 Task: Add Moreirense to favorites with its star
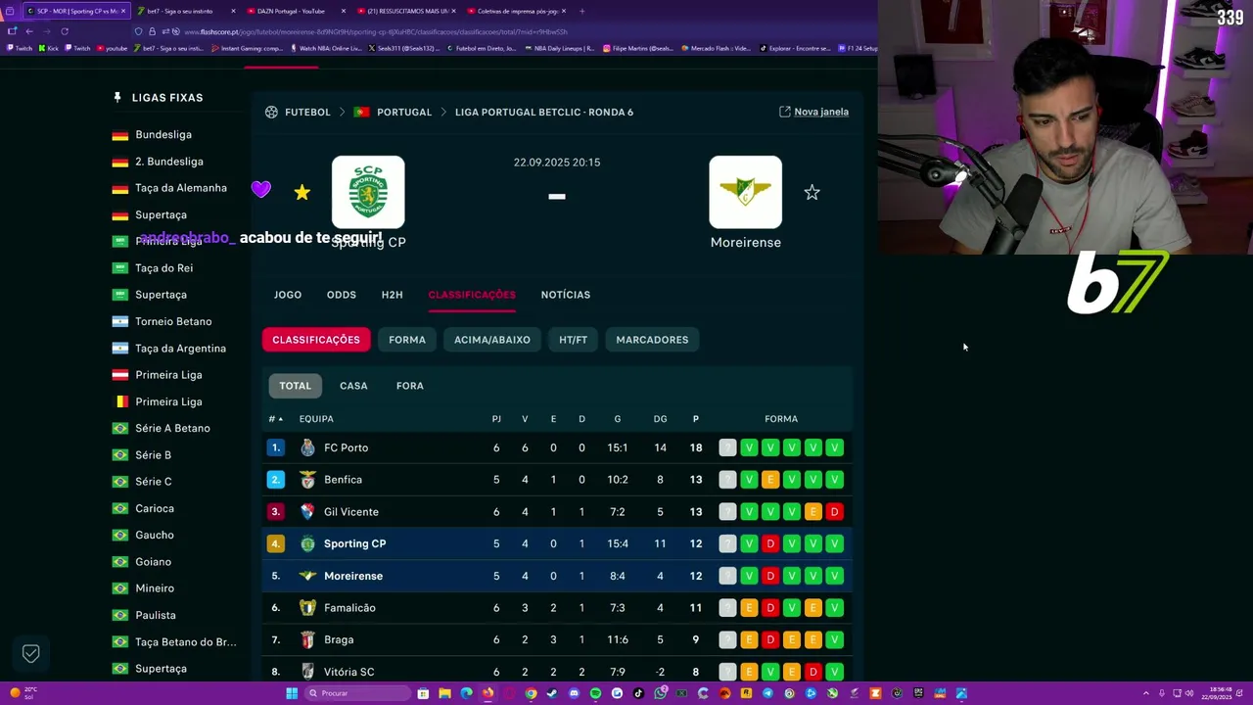[x=812, y=193]
